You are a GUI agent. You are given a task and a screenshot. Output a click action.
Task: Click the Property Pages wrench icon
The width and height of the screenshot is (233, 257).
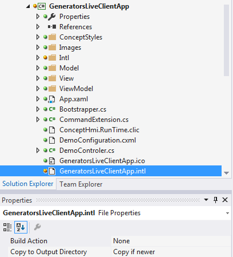37,227
